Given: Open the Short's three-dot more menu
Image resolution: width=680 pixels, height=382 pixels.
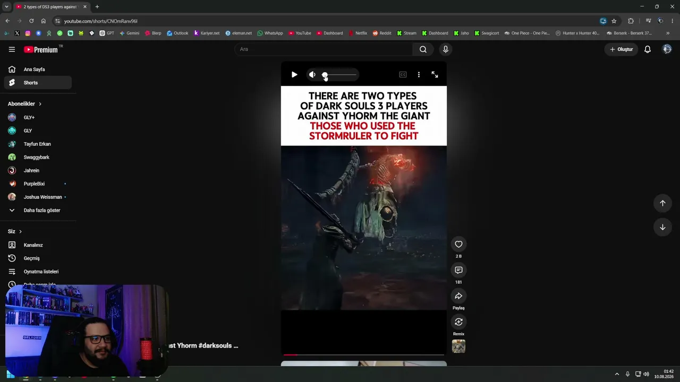Looking at the screenshot, I should 419,75.
